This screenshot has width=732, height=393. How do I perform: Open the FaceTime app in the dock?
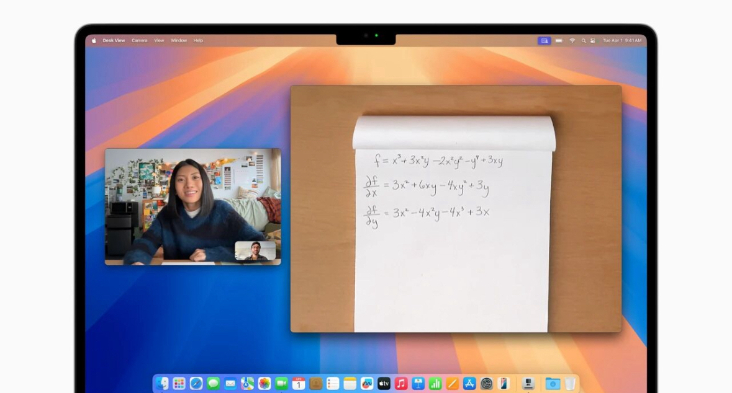pos(281,384)
